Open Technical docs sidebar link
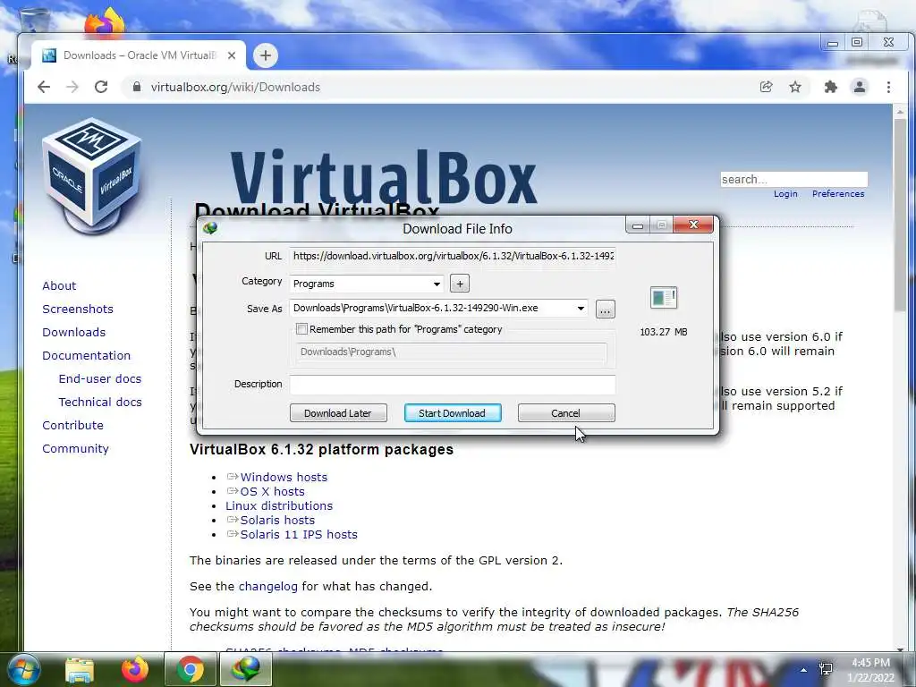 pos(100,402)
